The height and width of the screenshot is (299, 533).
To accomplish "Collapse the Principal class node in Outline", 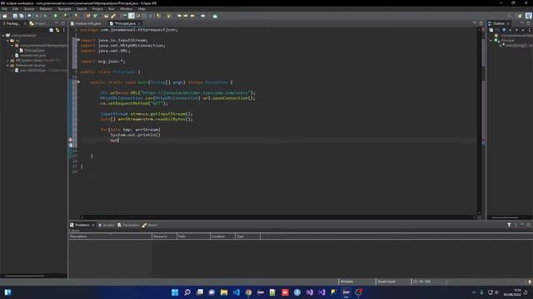I will point(491,41).
